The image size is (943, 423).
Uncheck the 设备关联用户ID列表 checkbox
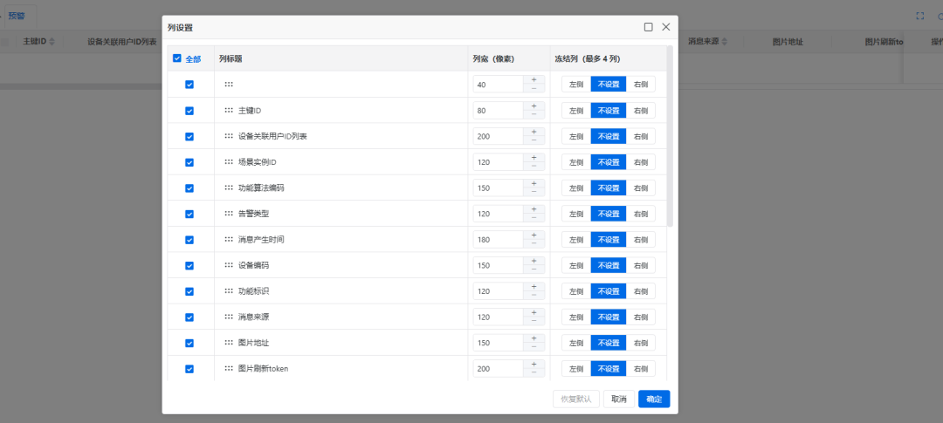tap(189, 136)
